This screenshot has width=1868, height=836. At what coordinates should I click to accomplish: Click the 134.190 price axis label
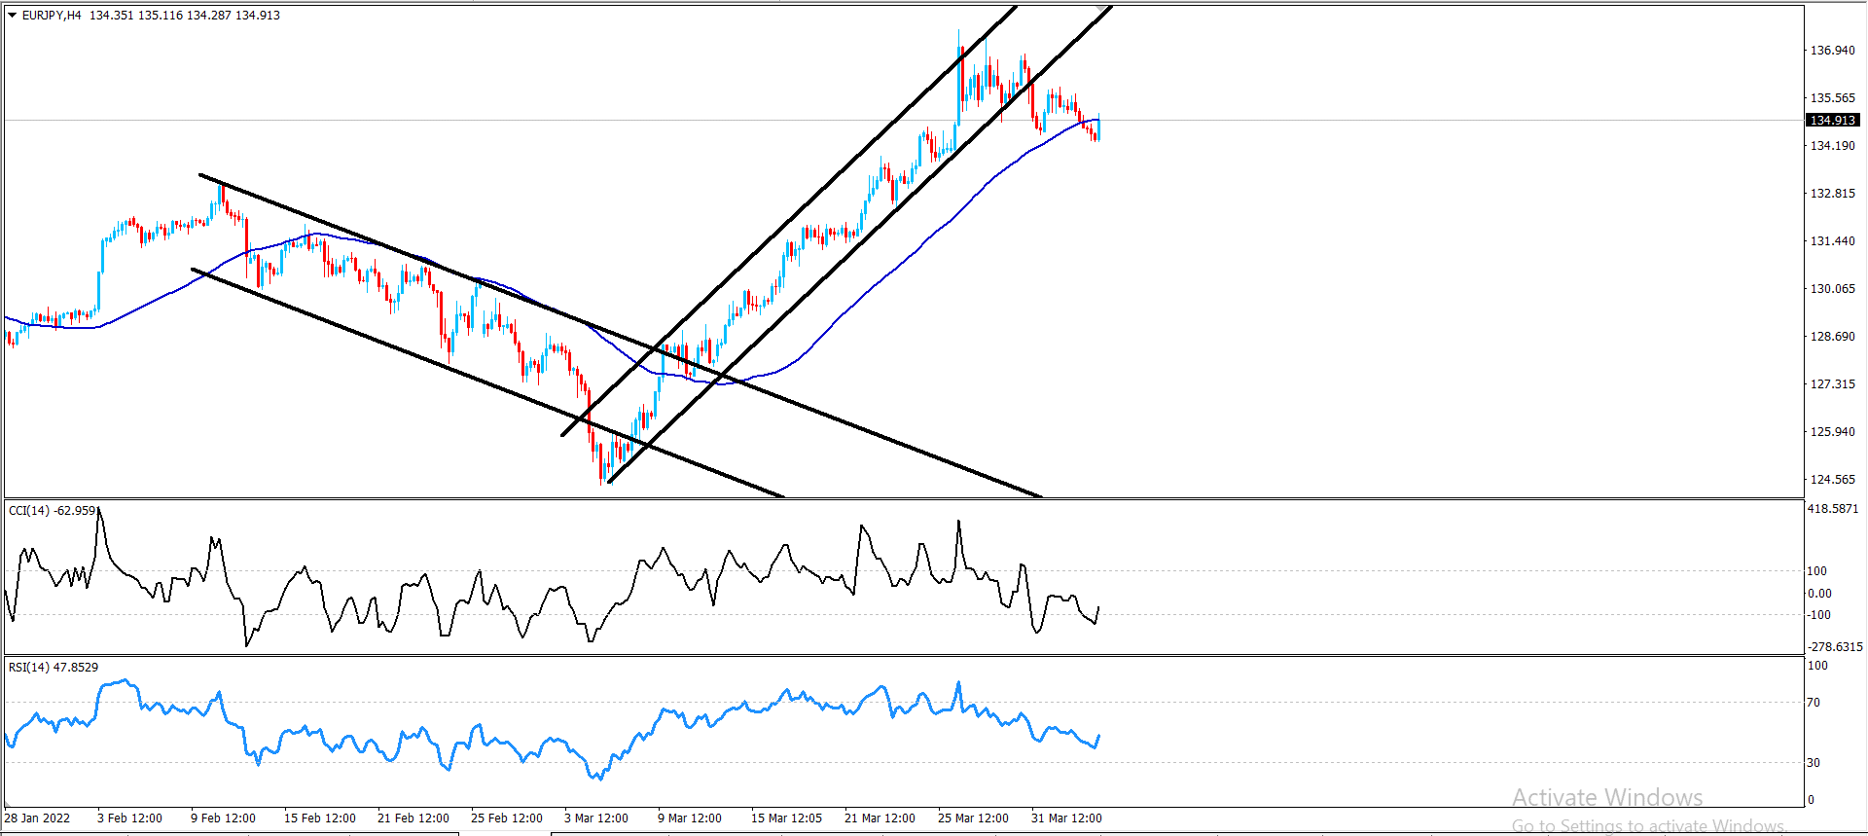[x=1832, y=146]
